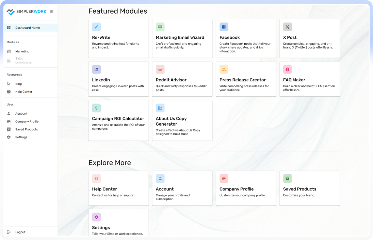The width and height of the screenshot is (373, 240).
Task: Click the Marketing storefront icon in sidebar
Action: pyautogui.click(x=9, y=51)
